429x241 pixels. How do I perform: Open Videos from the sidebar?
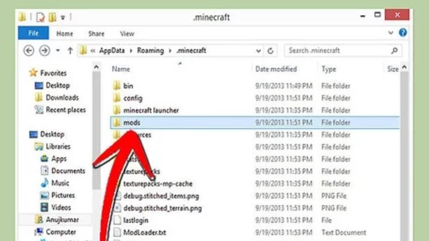[x=61, y=207]
